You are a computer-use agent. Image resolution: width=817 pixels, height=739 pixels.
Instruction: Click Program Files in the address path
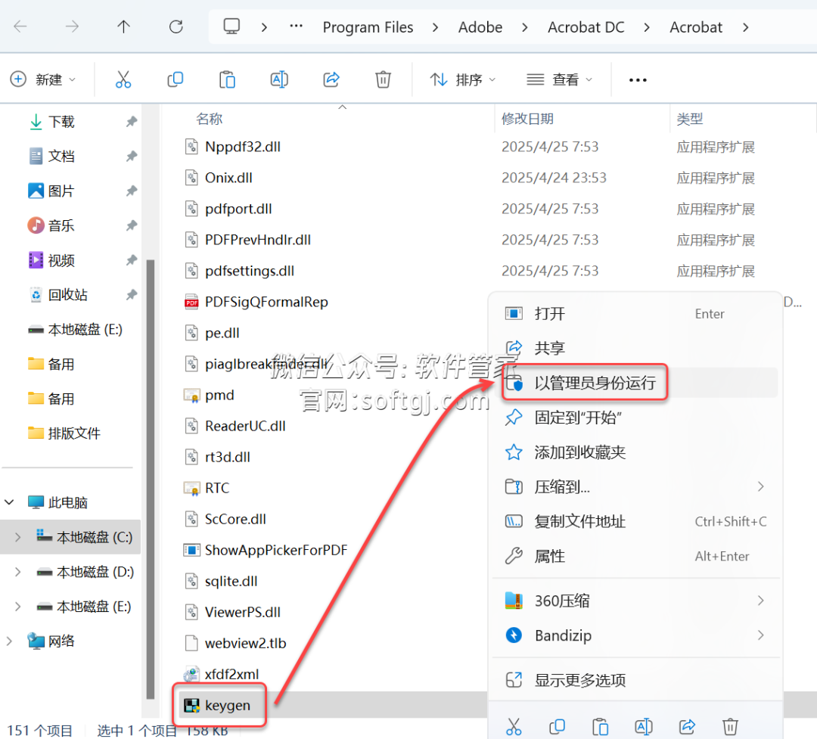368,27
